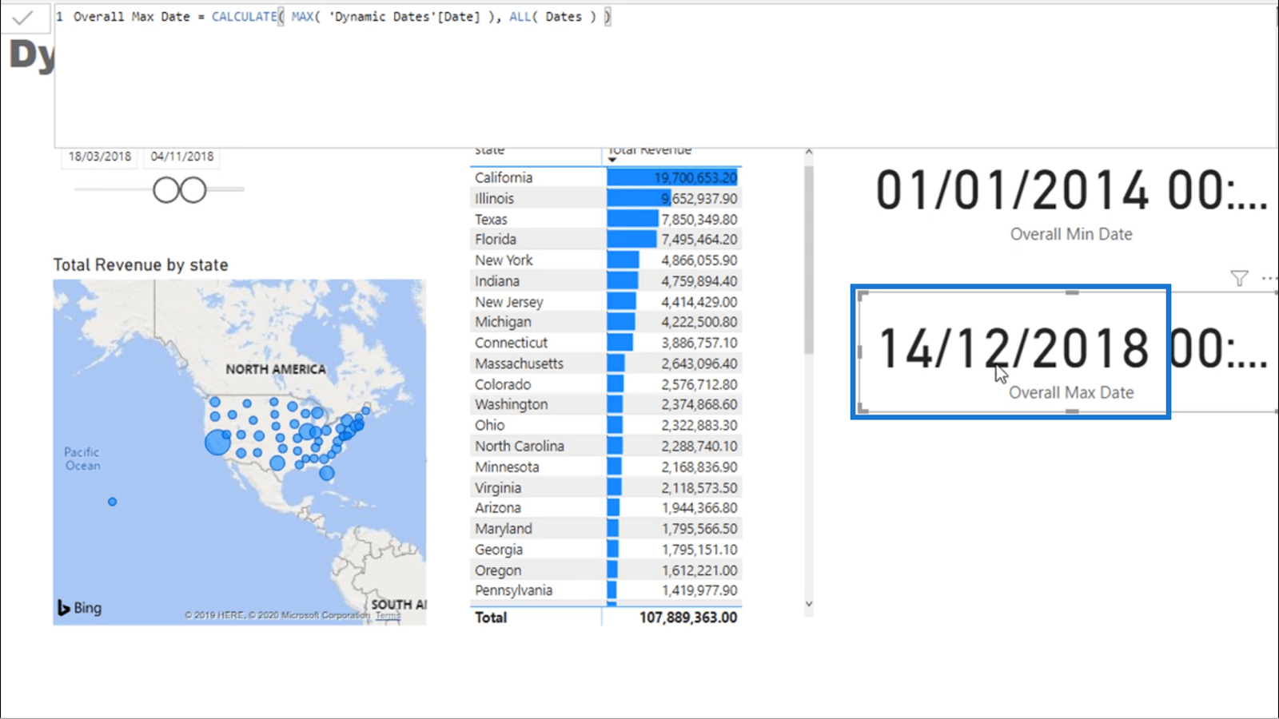Image resolution: width=1279 pixels, height=719 pixels.
Task: Click the Overall Max Date label
Action: [1071, 392]
